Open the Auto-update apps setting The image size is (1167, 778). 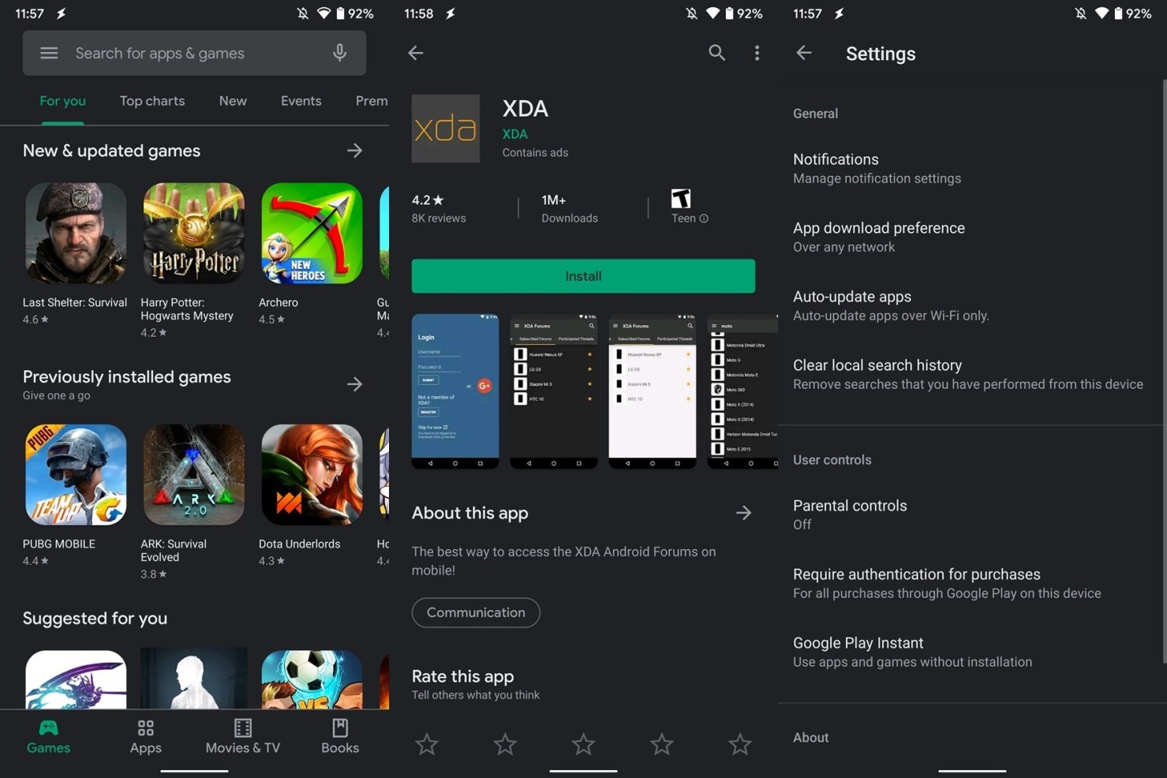pos(852,305)
